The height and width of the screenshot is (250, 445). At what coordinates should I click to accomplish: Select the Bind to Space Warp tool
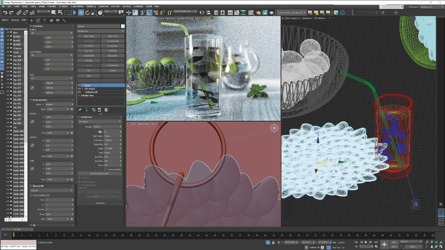click(x=32, y=12)
